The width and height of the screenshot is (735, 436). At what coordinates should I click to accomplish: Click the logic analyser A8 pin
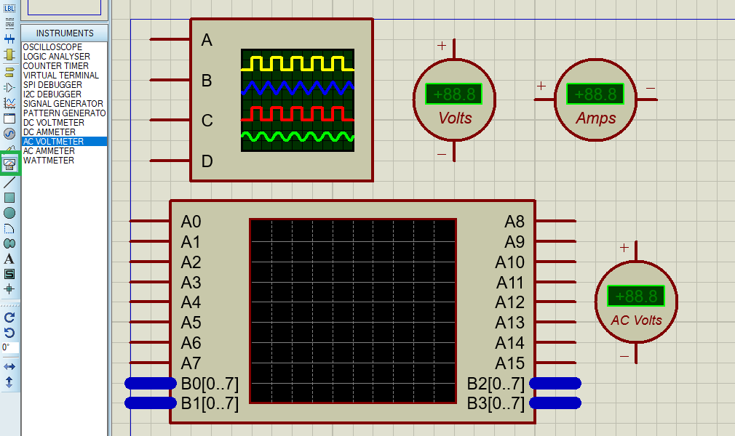click(x=555, y=221)
